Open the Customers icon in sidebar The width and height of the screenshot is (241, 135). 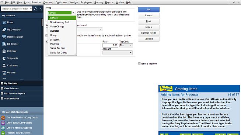click(x=4, y=65)
